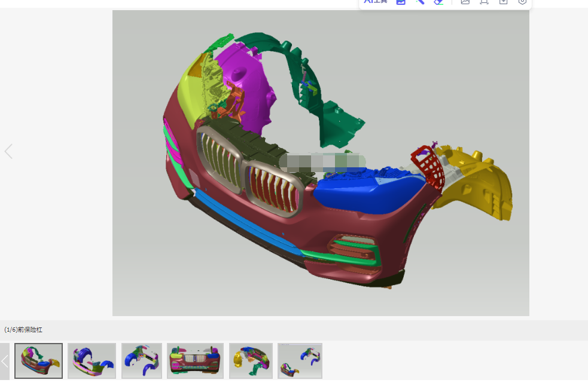The height and width of the screenshot is (389, 588).
Task: Select first thumbnail of front bumper assembly
Action: tap(39, 361)
